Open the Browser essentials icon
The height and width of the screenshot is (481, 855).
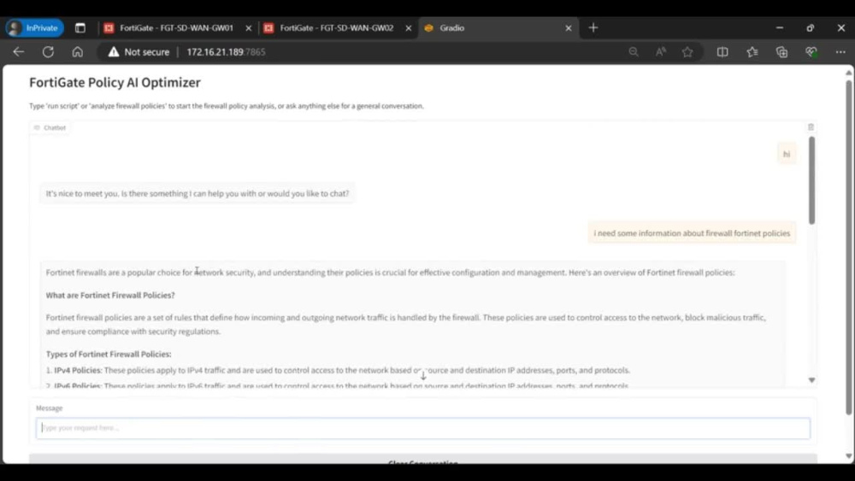(811, 52)
